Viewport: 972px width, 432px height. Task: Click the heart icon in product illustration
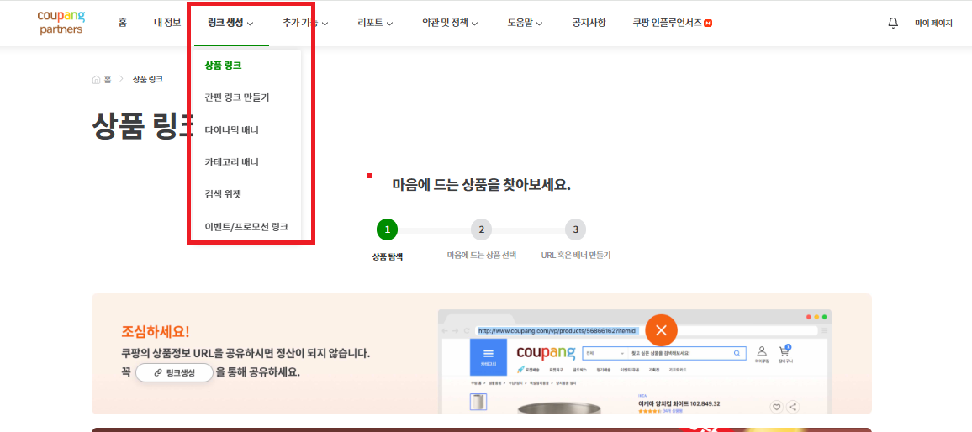775,408
